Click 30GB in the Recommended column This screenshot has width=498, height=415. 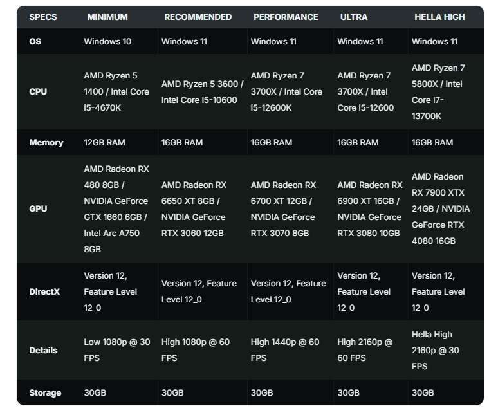point(172,392)
